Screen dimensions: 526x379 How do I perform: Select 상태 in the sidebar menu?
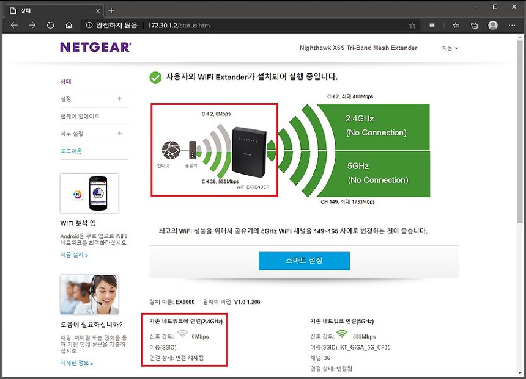66,81
